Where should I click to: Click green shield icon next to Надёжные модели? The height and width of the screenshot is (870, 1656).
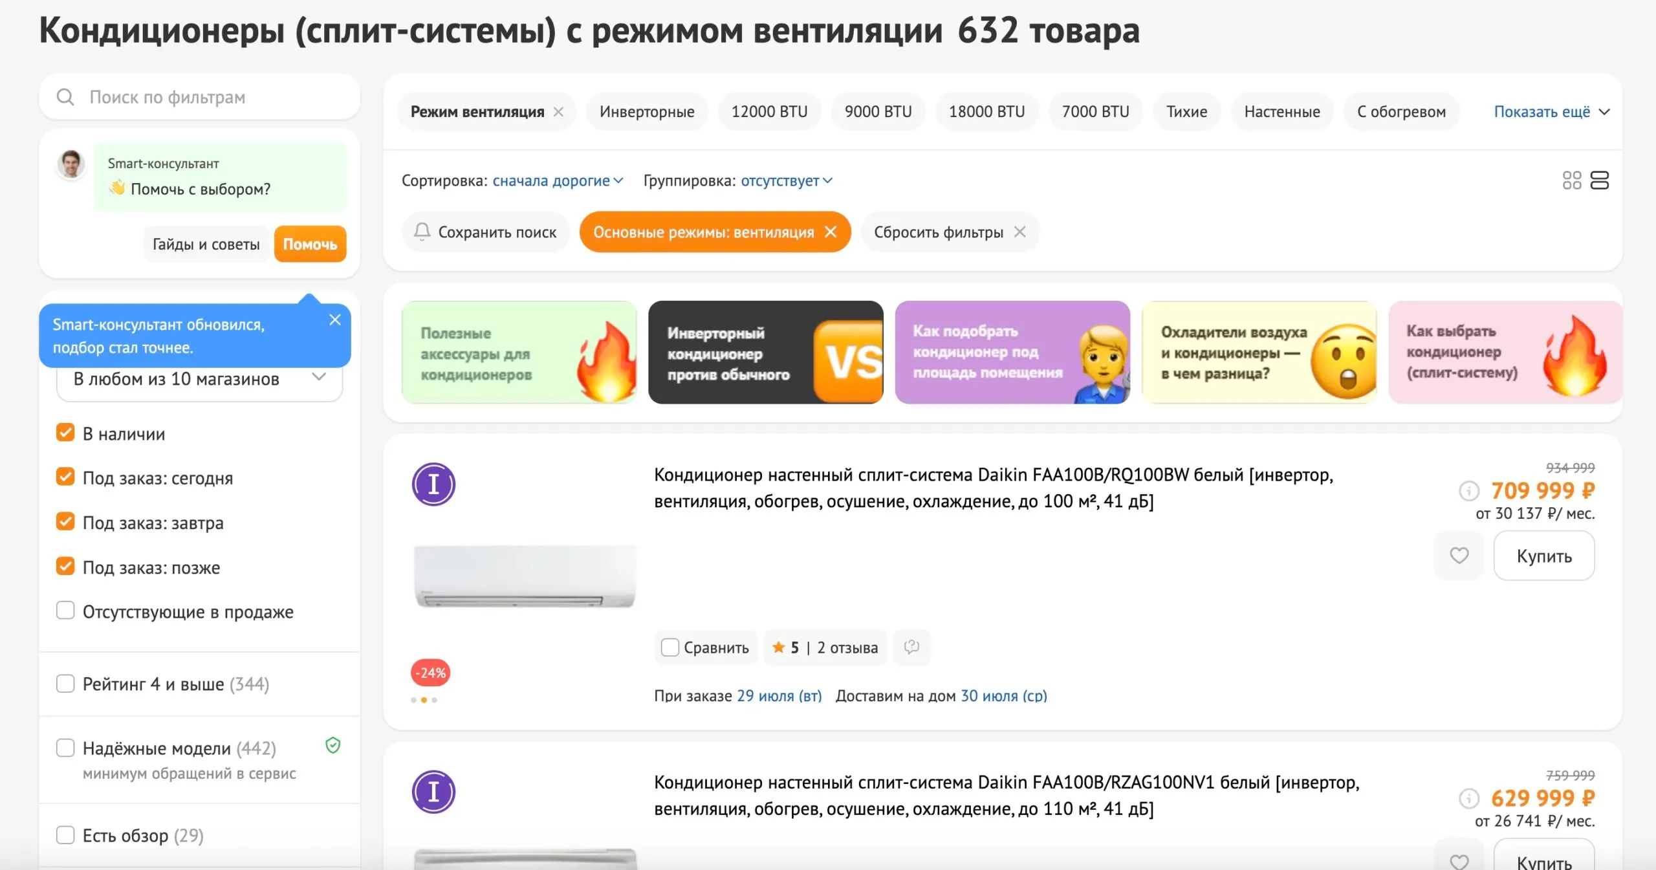[x=332, y=746]
